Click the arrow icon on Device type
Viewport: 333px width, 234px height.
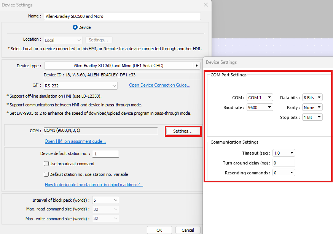click(197, 66)
